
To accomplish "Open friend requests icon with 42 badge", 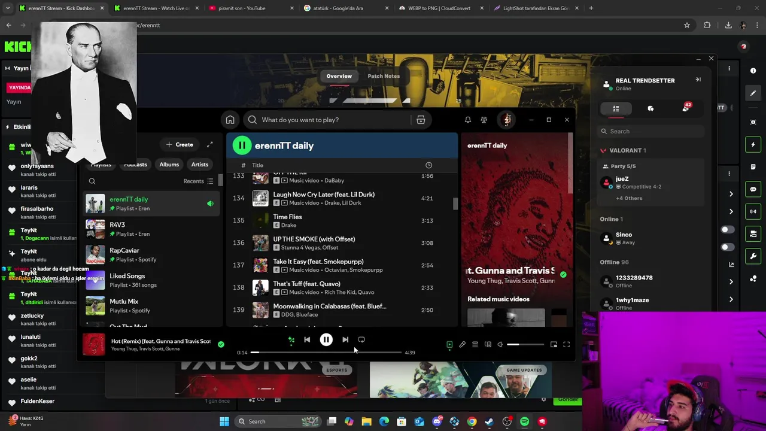I will (x=686, y=108).
